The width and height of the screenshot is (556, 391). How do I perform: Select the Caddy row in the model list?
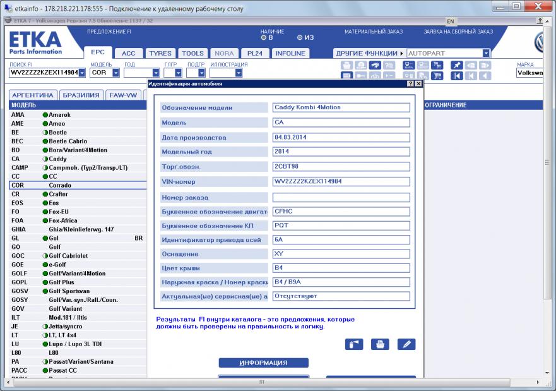pos(78,159)
